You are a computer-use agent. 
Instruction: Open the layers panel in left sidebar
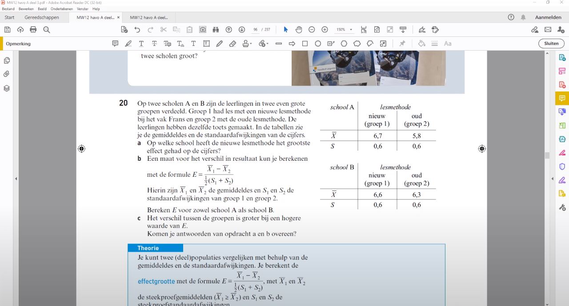coord(7,88)
